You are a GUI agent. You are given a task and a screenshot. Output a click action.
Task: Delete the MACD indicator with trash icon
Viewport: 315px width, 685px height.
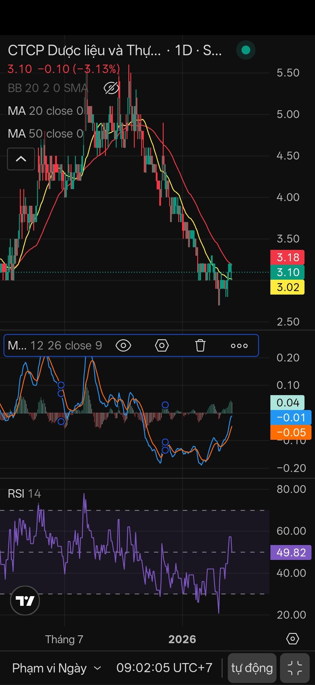pyautogui.click(x=200, y=345)
